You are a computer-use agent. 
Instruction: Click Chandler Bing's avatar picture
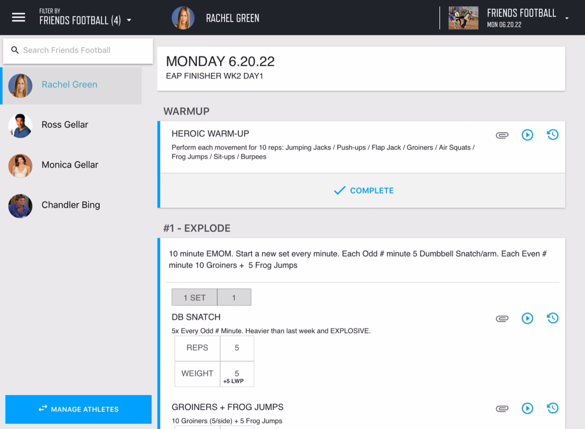pyautogui.click(x=20, y=206)
